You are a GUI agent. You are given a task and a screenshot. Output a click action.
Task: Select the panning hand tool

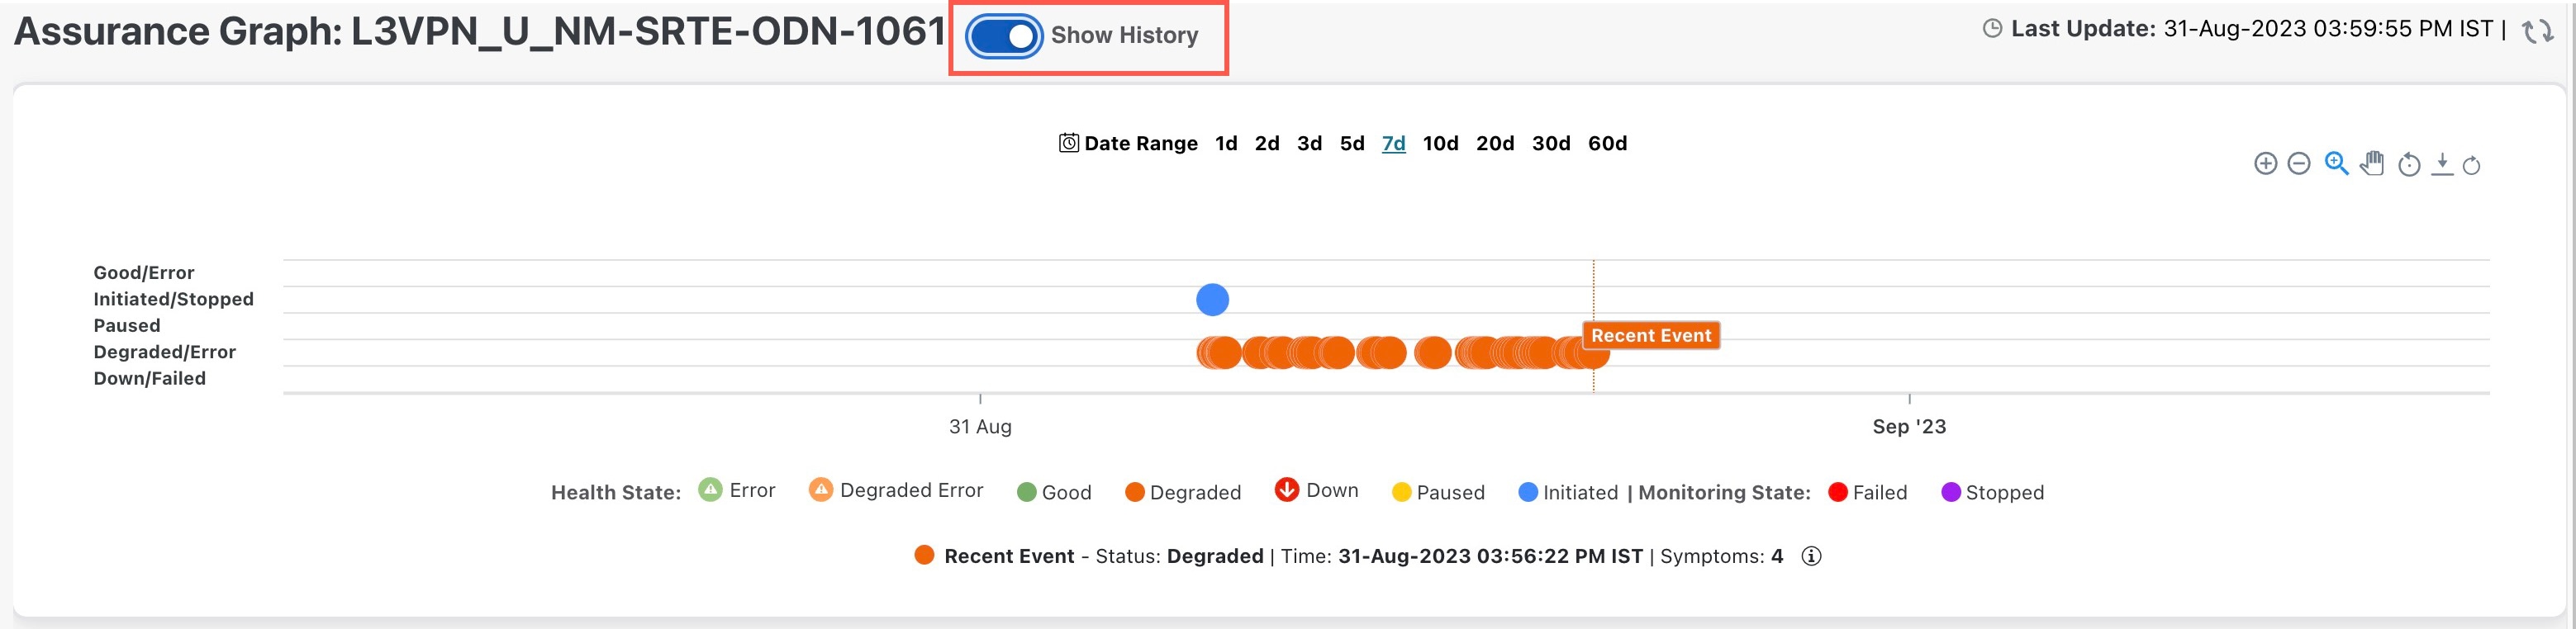click(x=2372, y=163)
